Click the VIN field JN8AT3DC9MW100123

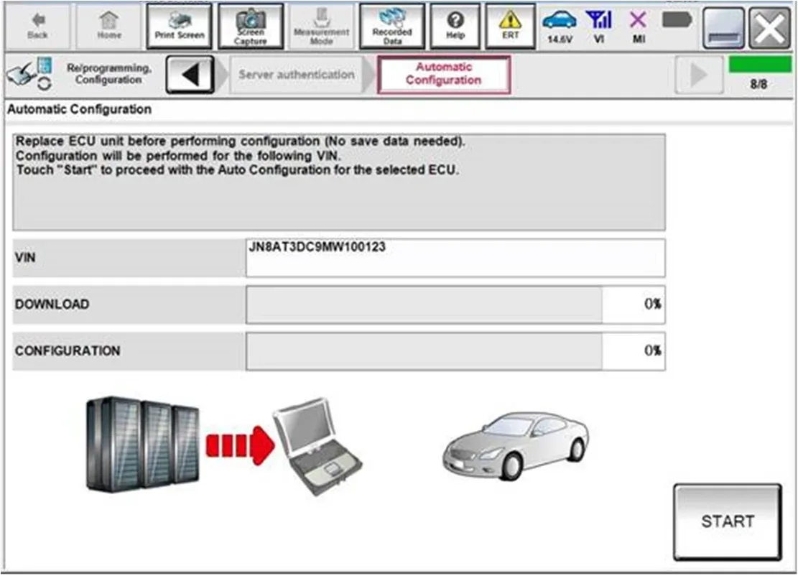[455, 258]
